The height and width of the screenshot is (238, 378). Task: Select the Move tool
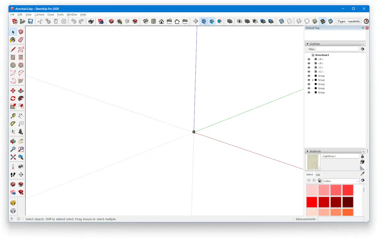13,90
